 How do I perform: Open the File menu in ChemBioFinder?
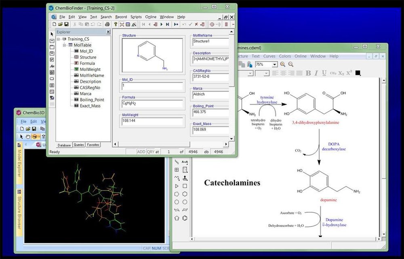click(x=62, y=17)
